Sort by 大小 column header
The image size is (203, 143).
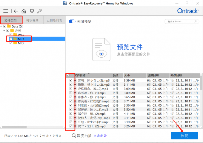pyautogui.click(x=135, y=75)
